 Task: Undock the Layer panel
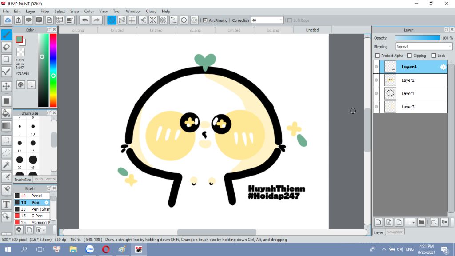tap(446, 30)
